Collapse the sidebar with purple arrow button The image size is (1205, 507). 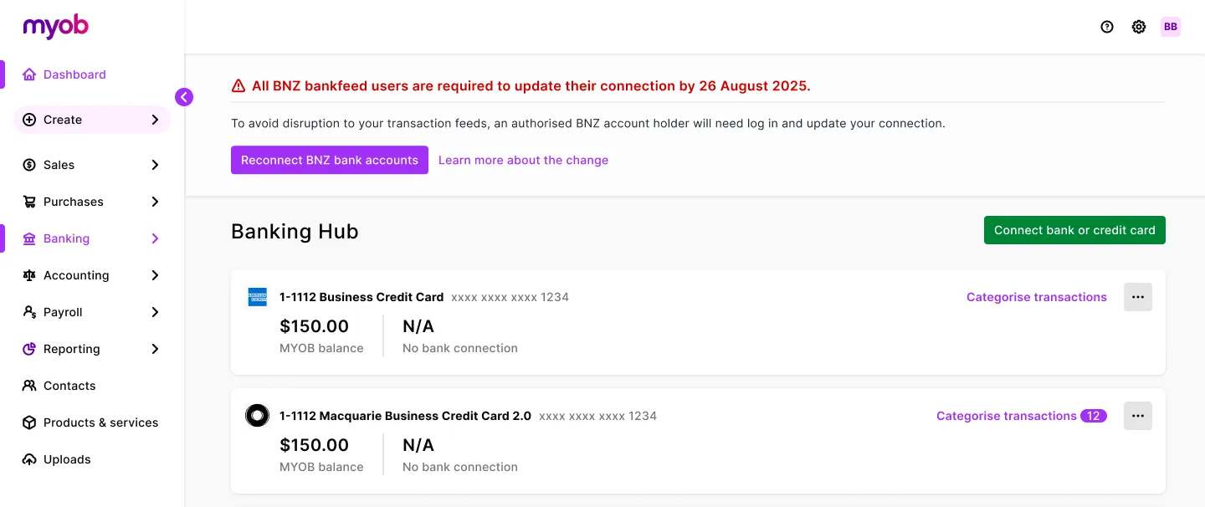click(x=184, y=97)
